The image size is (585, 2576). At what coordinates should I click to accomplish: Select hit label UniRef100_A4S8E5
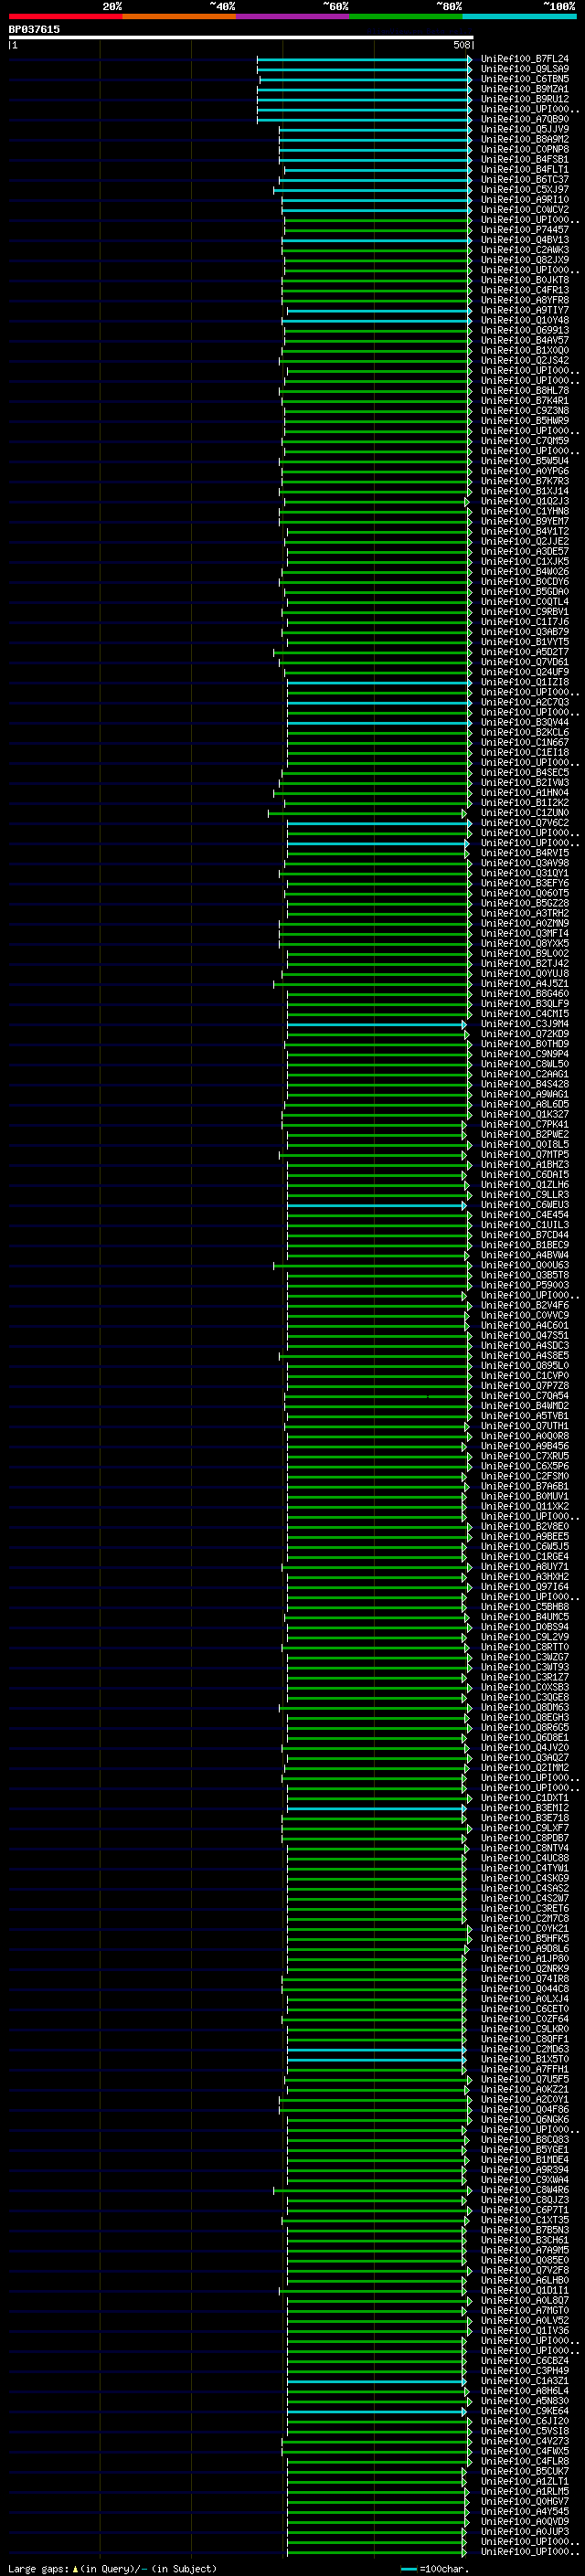(x=525, y=1356)
